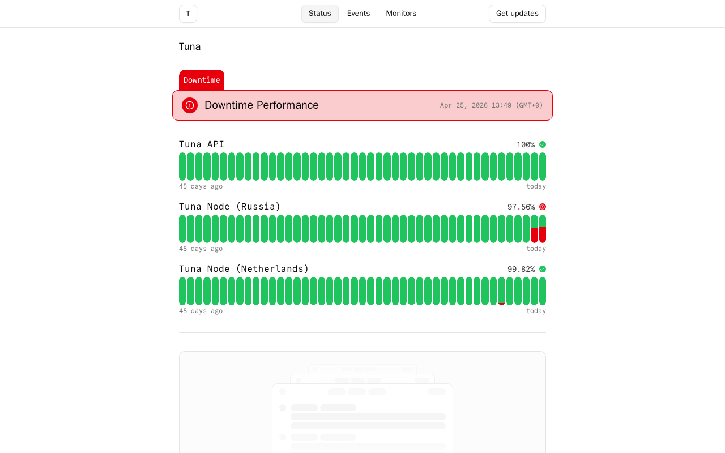This screenshot has height=453, width=725.
Task: Click the 97.56% uptime value
Action: (x=521, y=207)
